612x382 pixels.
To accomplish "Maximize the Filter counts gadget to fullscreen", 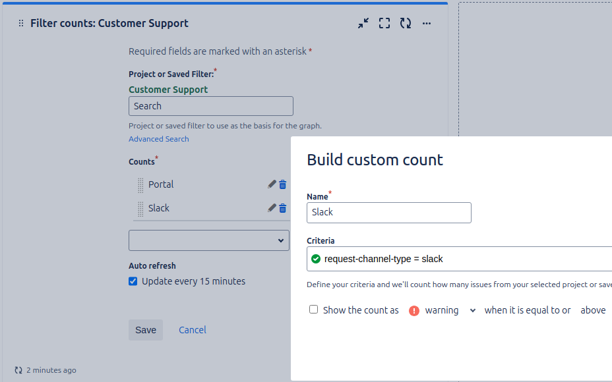I will click(384, 24).
